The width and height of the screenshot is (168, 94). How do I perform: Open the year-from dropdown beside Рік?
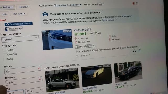(15, 92)
